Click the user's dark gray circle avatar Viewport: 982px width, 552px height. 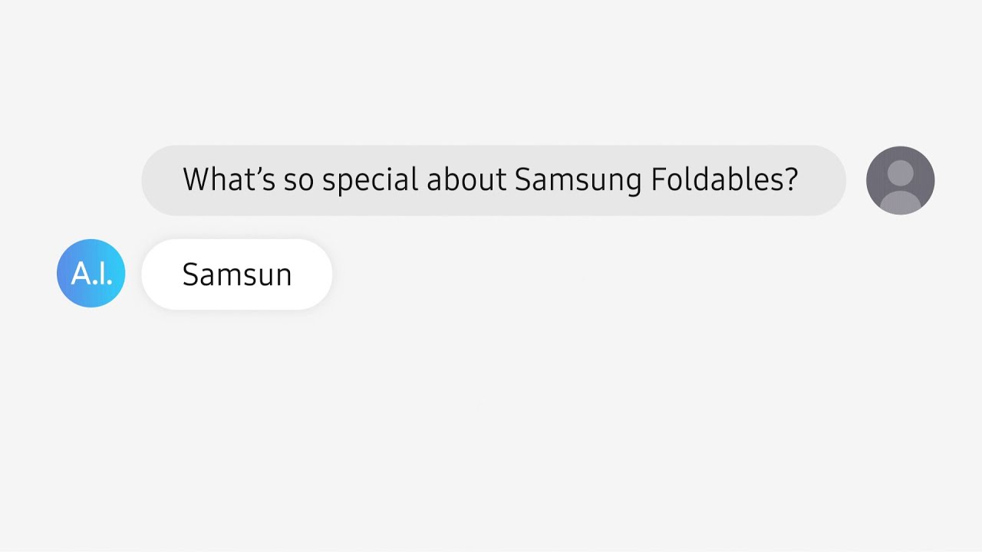(900, 180)
